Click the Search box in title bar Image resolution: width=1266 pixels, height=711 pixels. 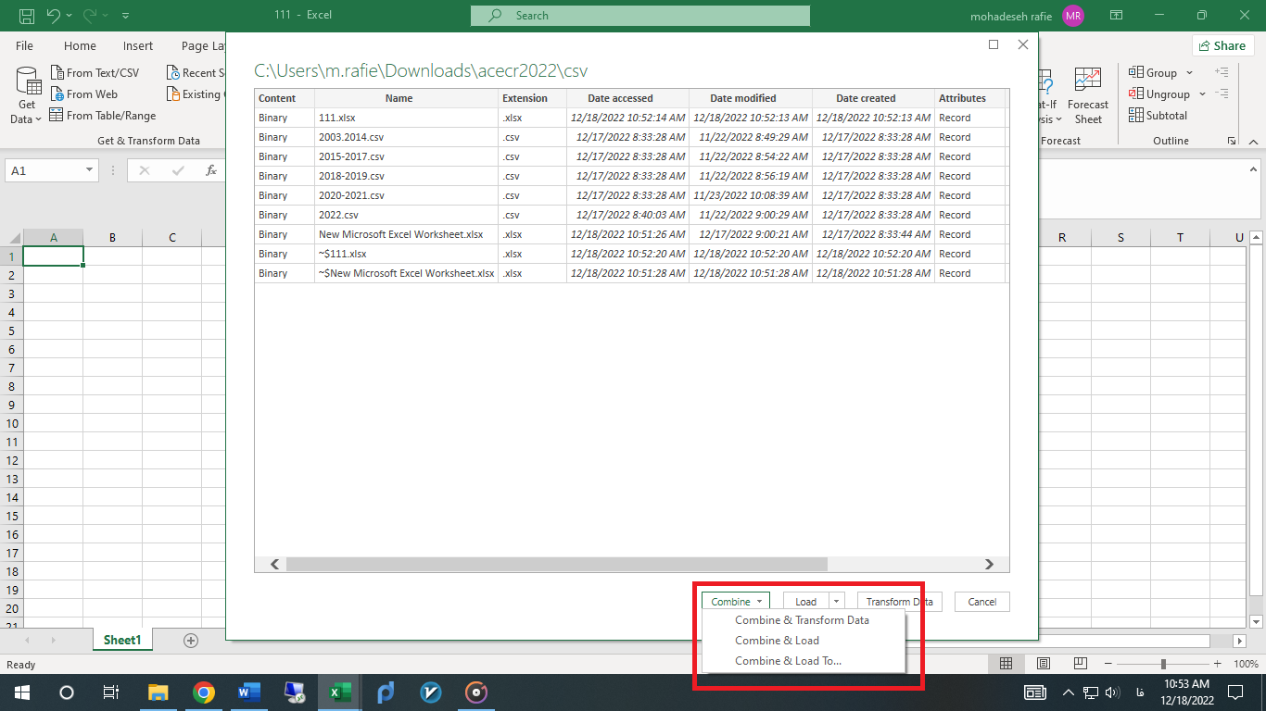point(640,16)
